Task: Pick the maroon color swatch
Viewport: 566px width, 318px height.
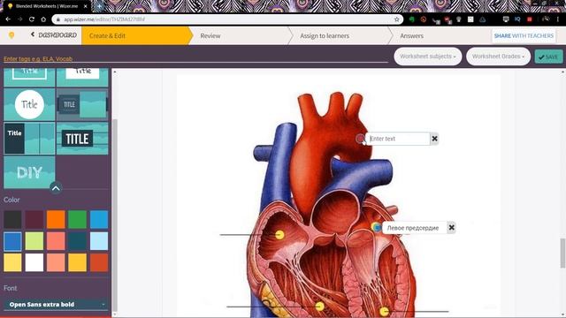Action: coord(34,219)
